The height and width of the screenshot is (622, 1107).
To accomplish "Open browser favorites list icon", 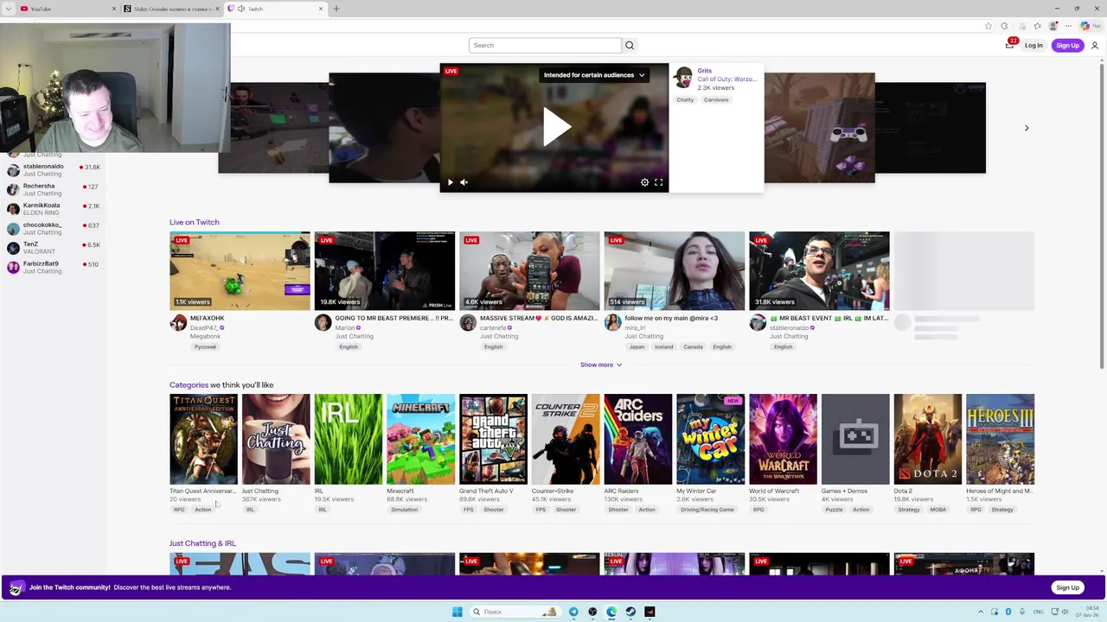I will click(1037, 26).
